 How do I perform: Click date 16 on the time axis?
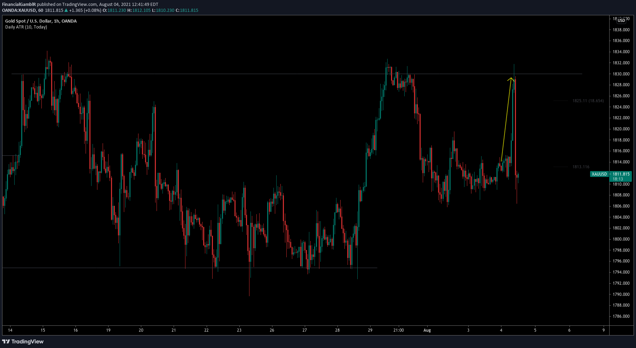click(x=75, y=330)
